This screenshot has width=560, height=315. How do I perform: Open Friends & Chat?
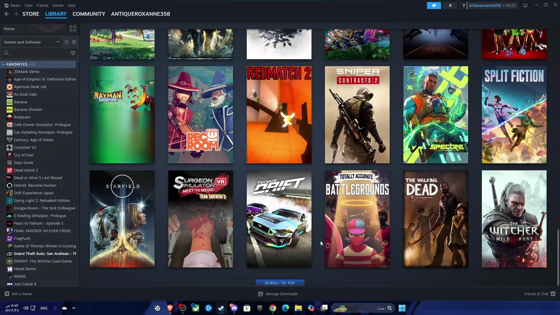coord(539,294)
